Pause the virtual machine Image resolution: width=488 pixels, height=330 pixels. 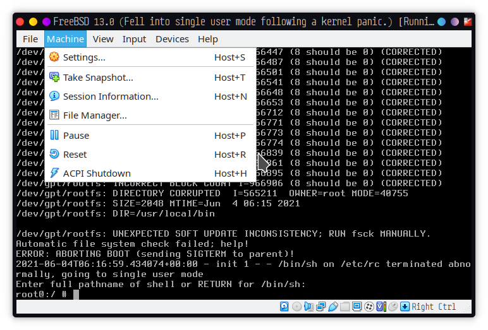tap(76, 136)
